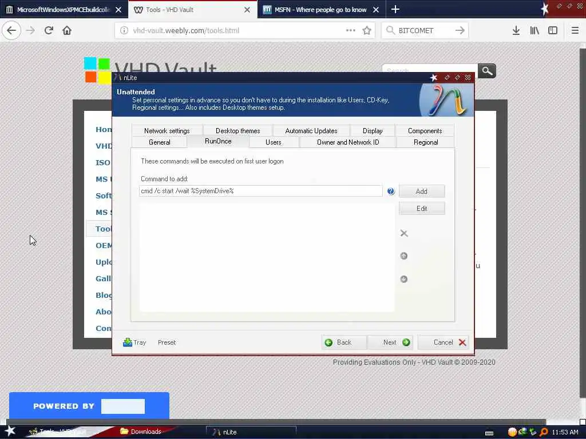Screen dimensions: 586x439
Task: Click the delete X icon in RunOnce panel
Action: [x=403, y=233]
